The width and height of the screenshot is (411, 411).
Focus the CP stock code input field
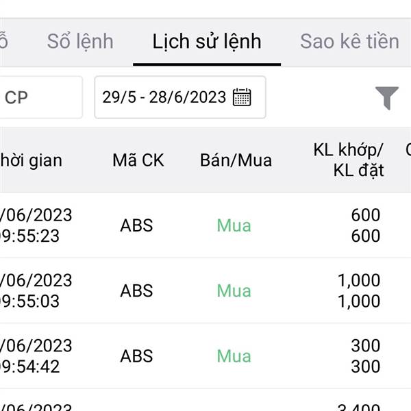click(x=39, y=97)
